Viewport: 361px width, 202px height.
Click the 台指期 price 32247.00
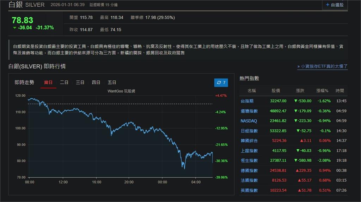pos(278,101)
